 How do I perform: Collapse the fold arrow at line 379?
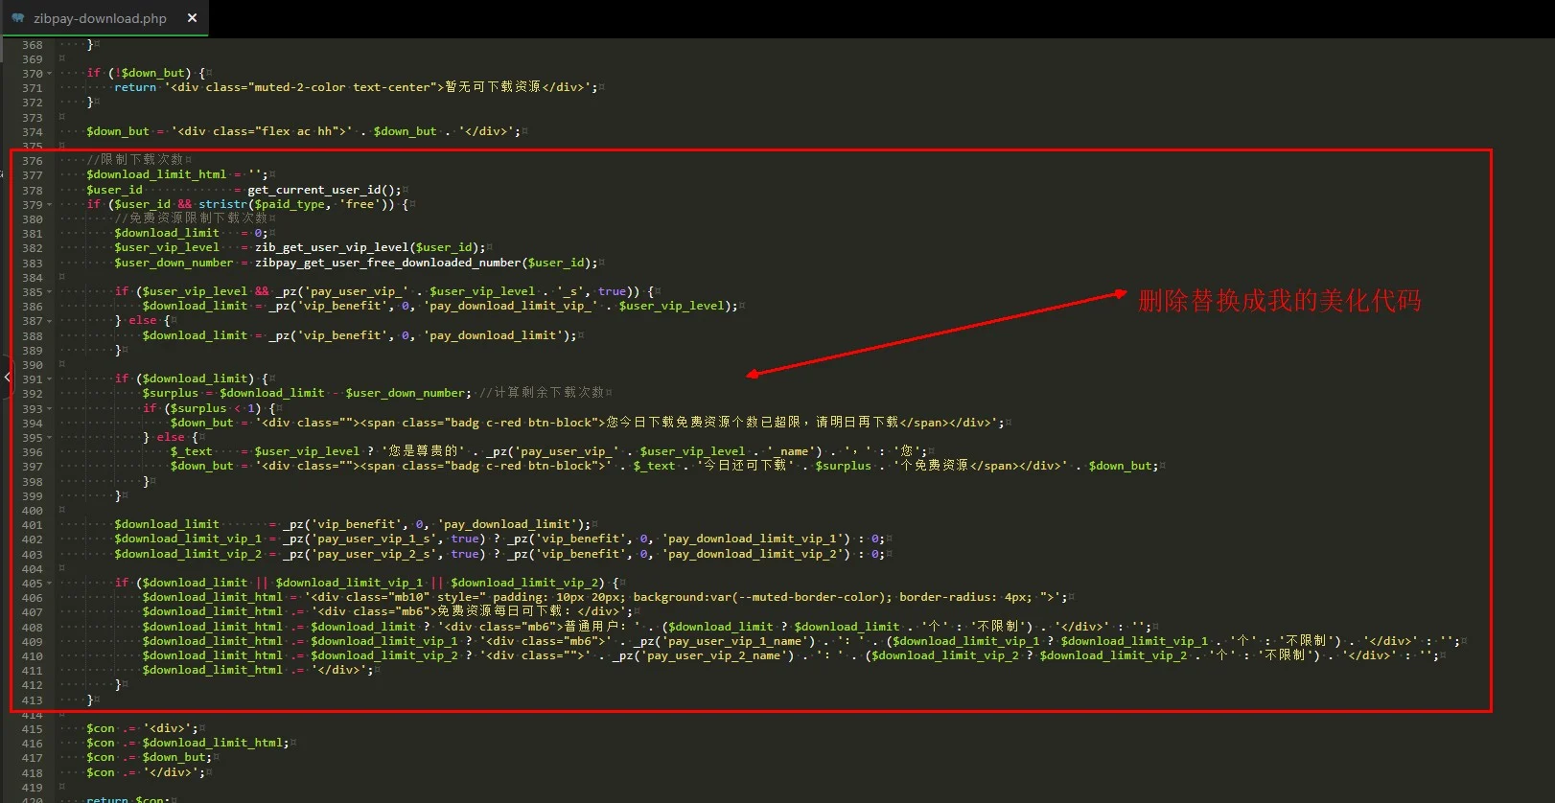pyautogui.click(x=50, y=205)
